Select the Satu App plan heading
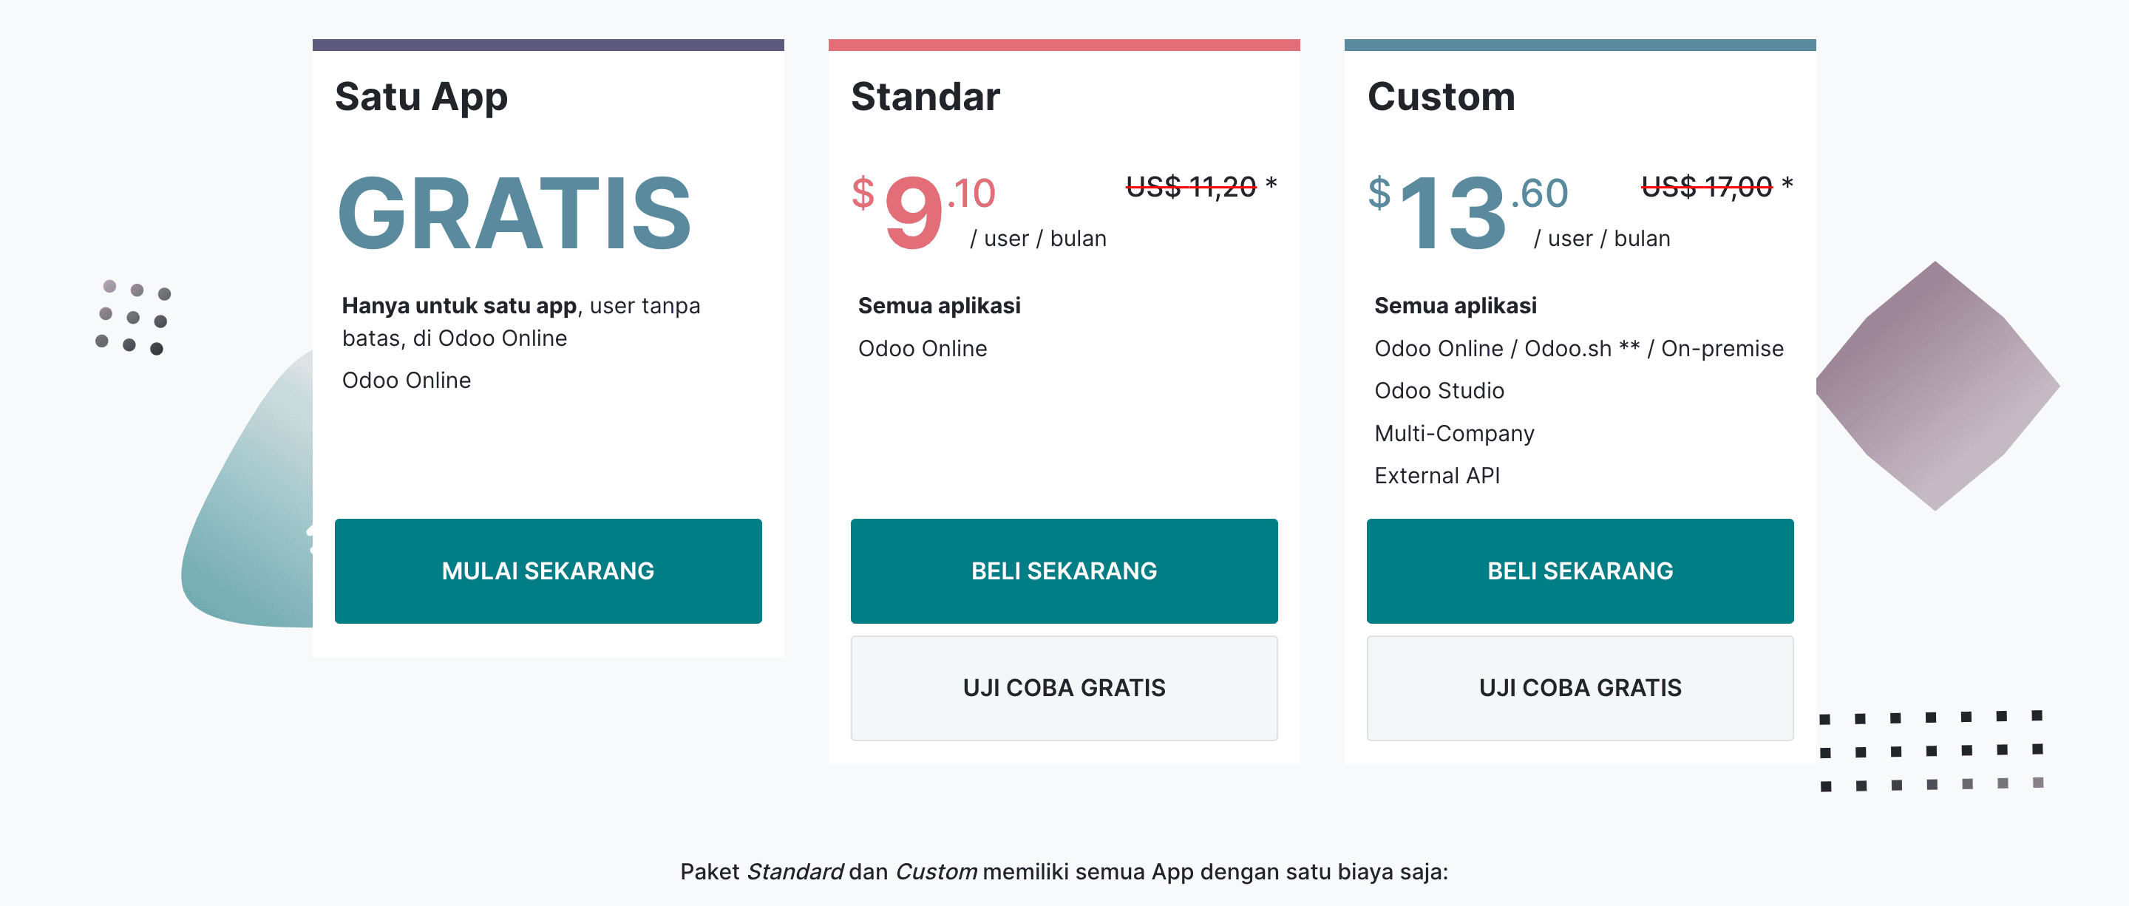Viewport: 2129px width, 906px height. pos(421,97)
